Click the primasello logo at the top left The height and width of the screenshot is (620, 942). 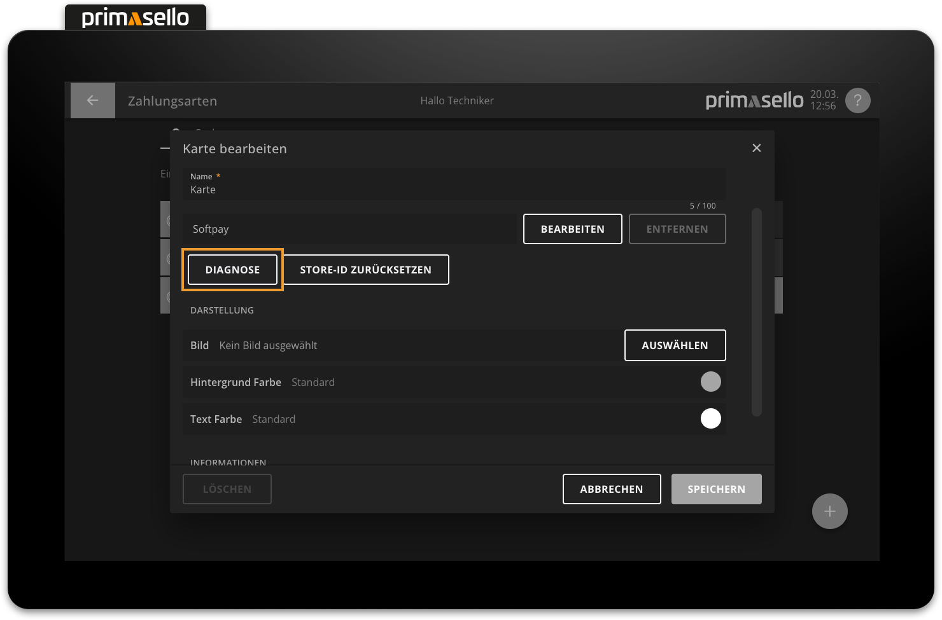[135, 17]
